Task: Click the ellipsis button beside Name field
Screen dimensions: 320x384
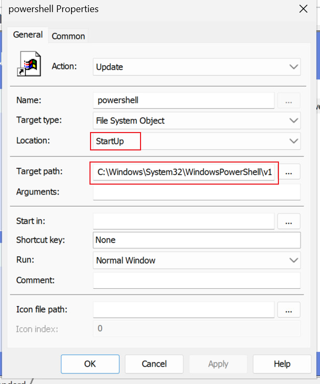Action: point(288,100)
